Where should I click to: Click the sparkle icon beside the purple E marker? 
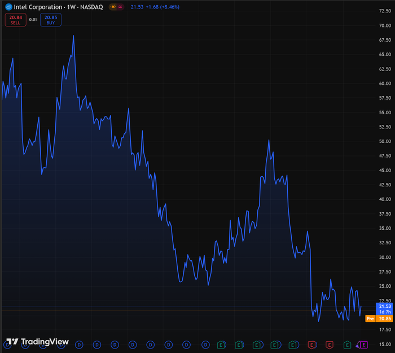click(x=357, y=346)
